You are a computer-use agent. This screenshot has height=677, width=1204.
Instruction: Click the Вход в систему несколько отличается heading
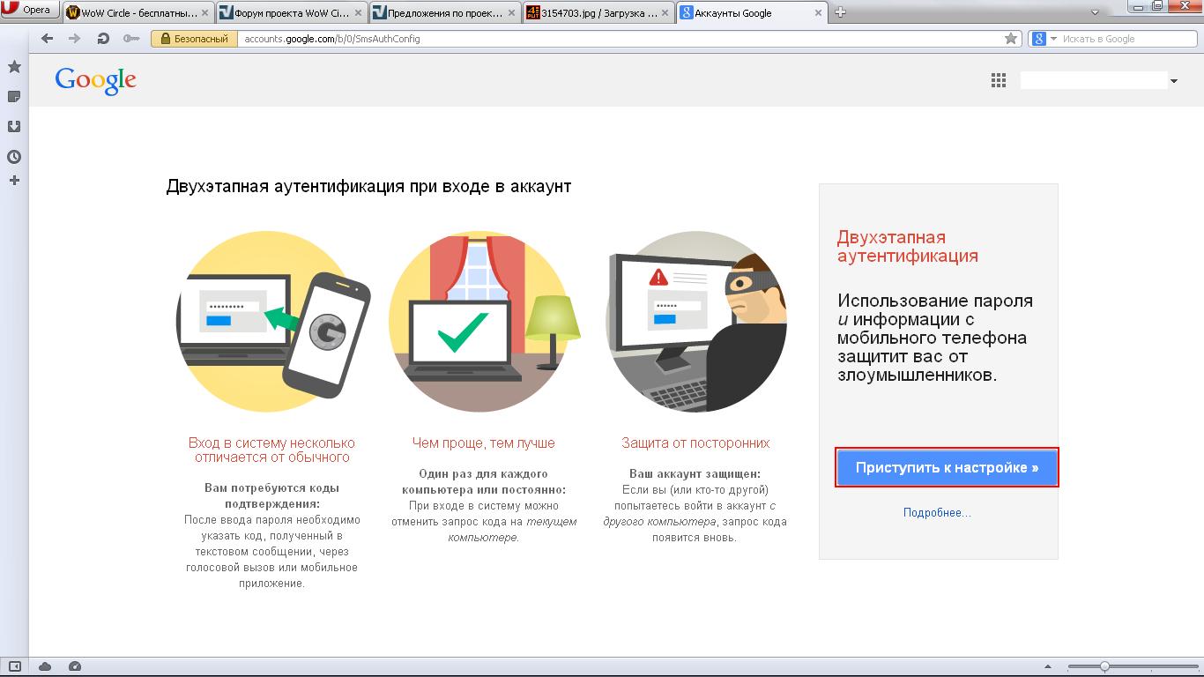coord(271,450)
